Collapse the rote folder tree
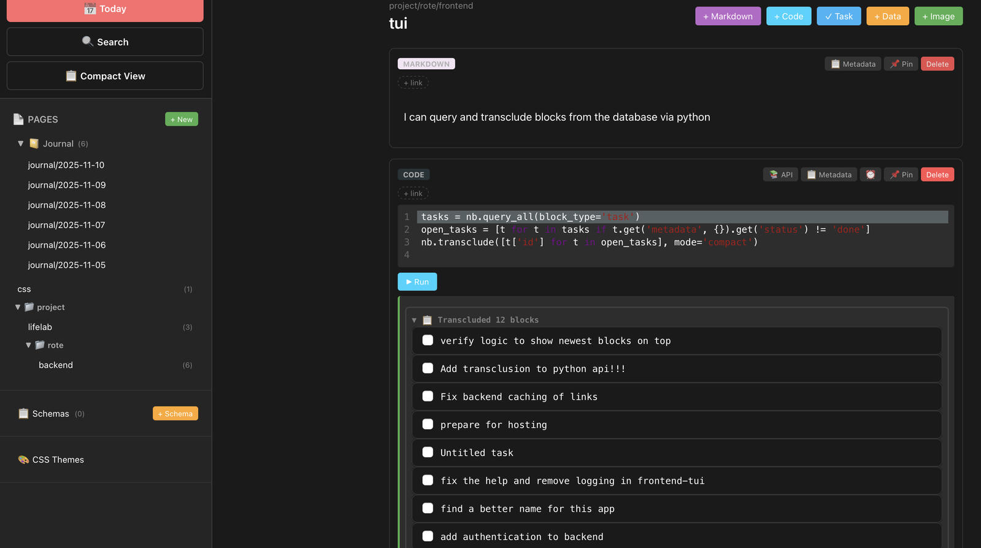Image resolution: width=981 pixels, height=548 pixels. pyautogui.click(x=28, y=345)
